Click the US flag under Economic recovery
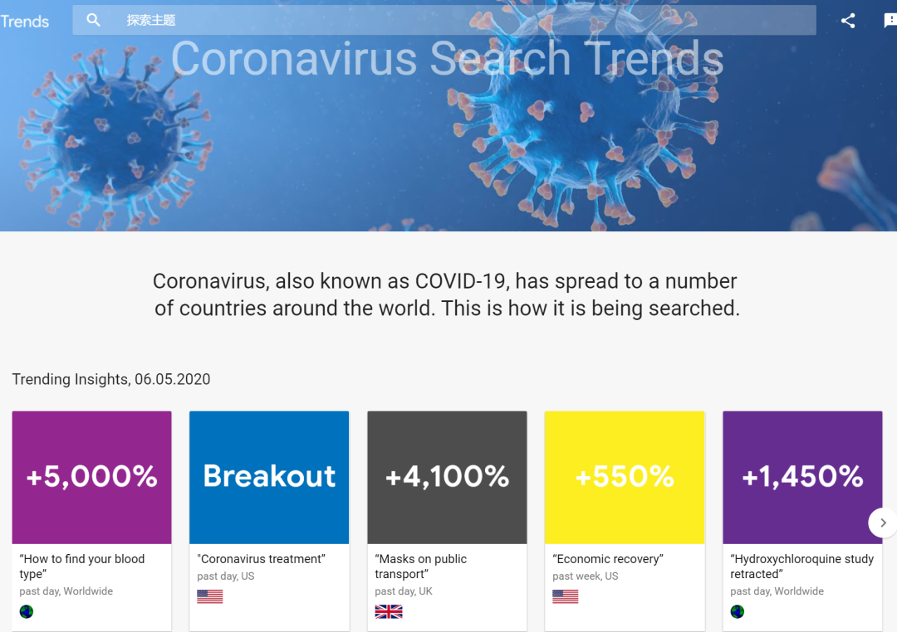 (x=566, y=596)
